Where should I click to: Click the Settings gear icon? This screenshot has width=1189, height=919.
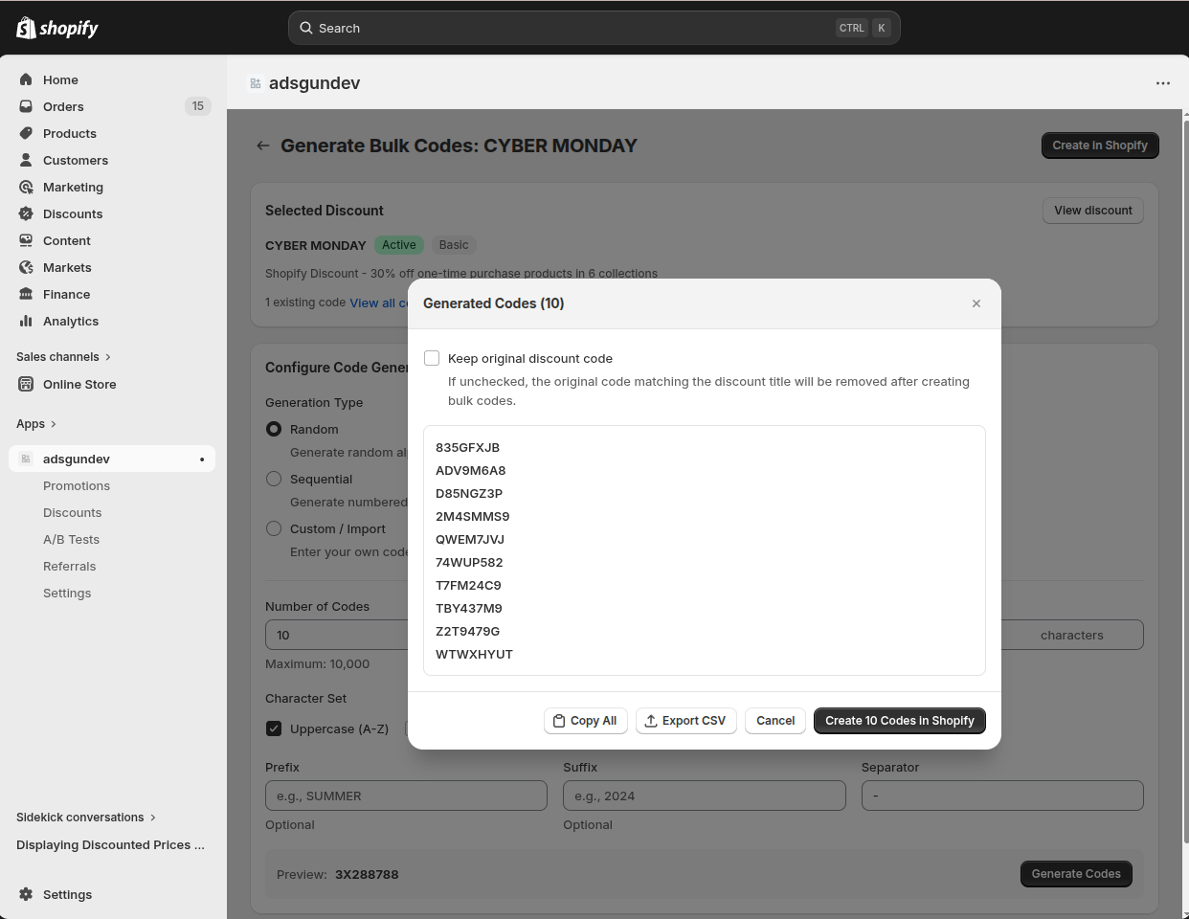click(x=26, y=894)
